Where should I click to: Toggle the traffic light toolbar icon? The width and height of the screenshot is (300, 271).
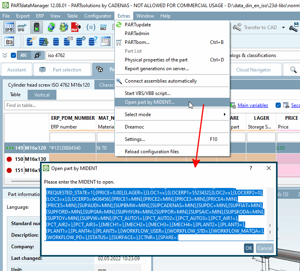pyautogui.click(x=36, y=28)
